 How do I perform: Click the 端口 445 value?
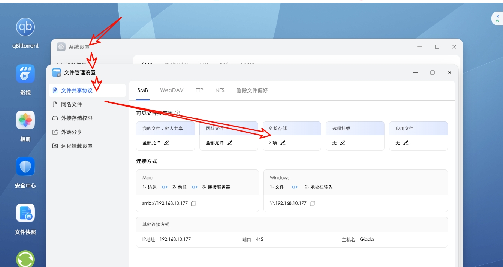click(259, 239)
